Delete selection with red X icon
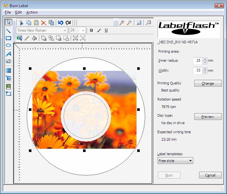227x194 pixels. (43, 23)
